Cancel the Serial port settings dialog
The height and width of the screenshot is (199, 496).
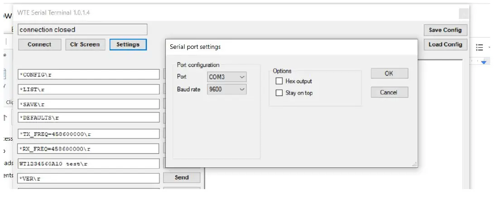[389, 92]
